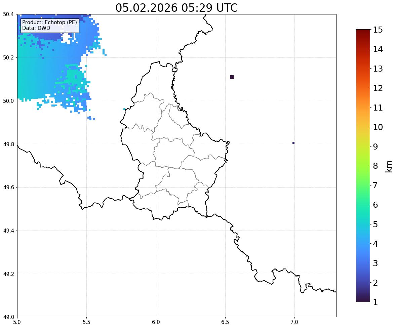Click the title '05.02.2026 05:29 UTC'
The image size is (396, 328).
click(x=176, y=8)
